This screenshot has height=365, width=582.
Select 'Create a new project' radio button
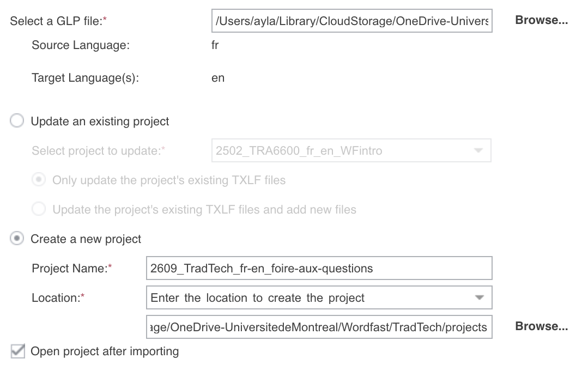[17, 238]
